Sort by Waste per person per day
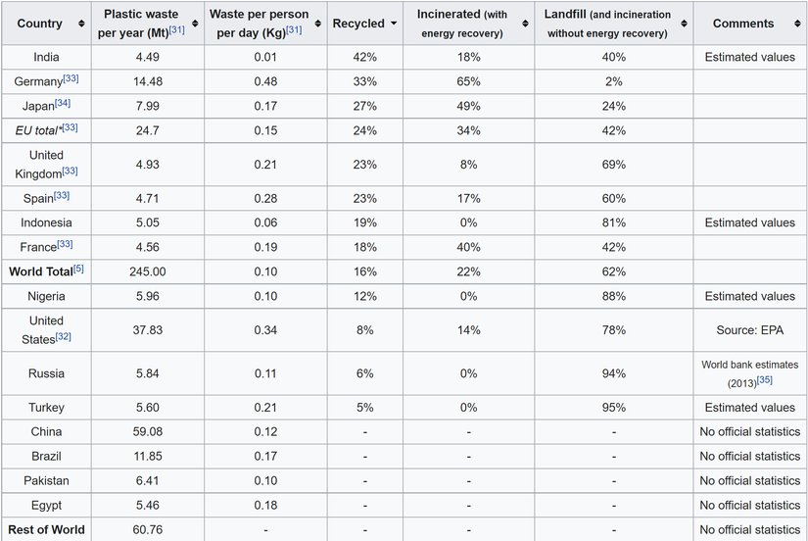This screenshot has height=541, width=808. pos(318,24)
